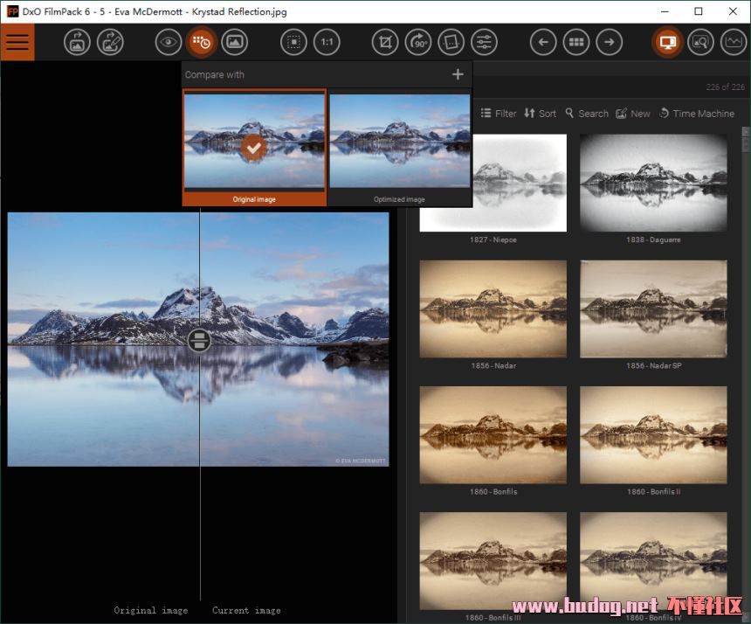Click the fit-to-screen zoom icon
The width and height of the screenshot is (751, 624).
click(293, 42)
